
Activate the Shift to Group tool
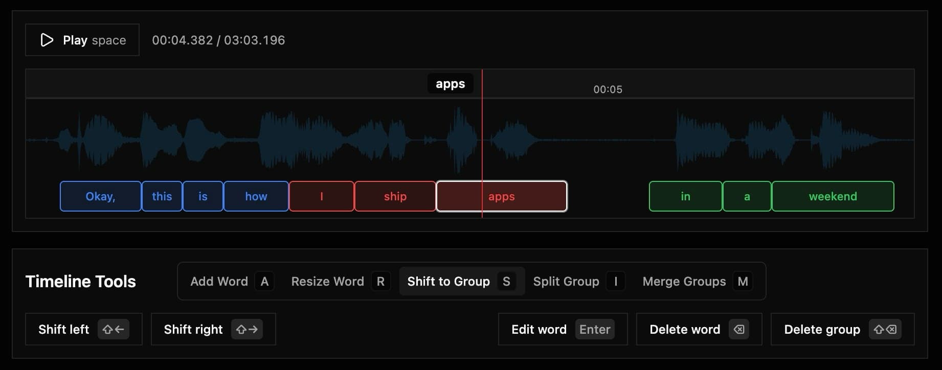click(462, 281)
